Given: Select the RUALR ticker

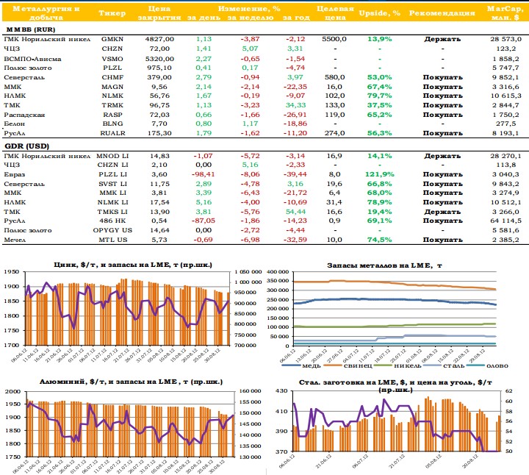Looking at the screenshot, I should [112, 133].
